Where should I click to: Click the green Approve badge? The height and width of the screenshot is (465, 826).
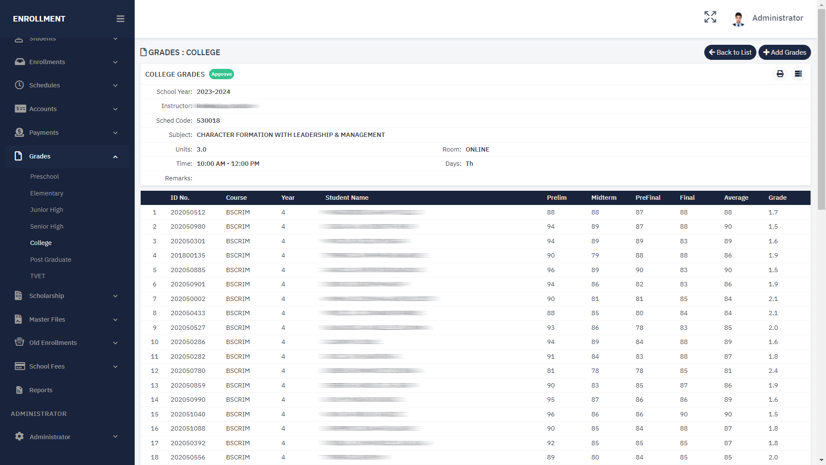pyautogui.click(x=222, y=74)
